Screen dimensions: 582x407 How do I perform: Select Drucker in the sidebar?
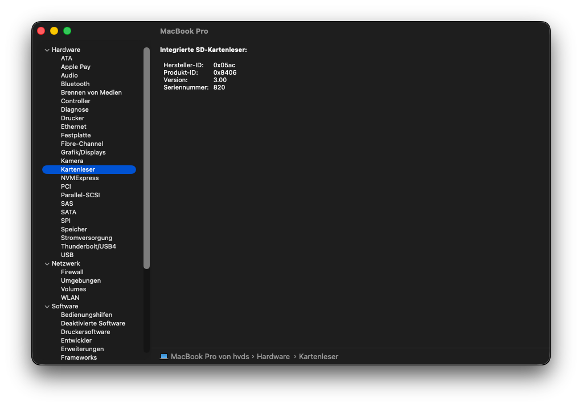pyautogui.click(x=73, y=118)
